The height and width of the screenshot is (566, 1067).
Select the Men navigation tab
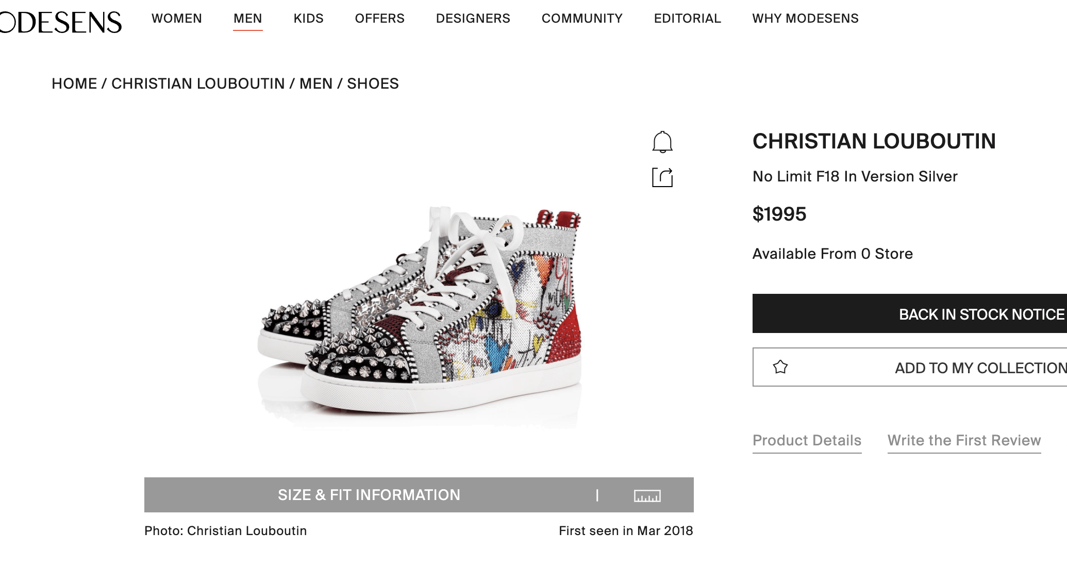coord(248,19)
